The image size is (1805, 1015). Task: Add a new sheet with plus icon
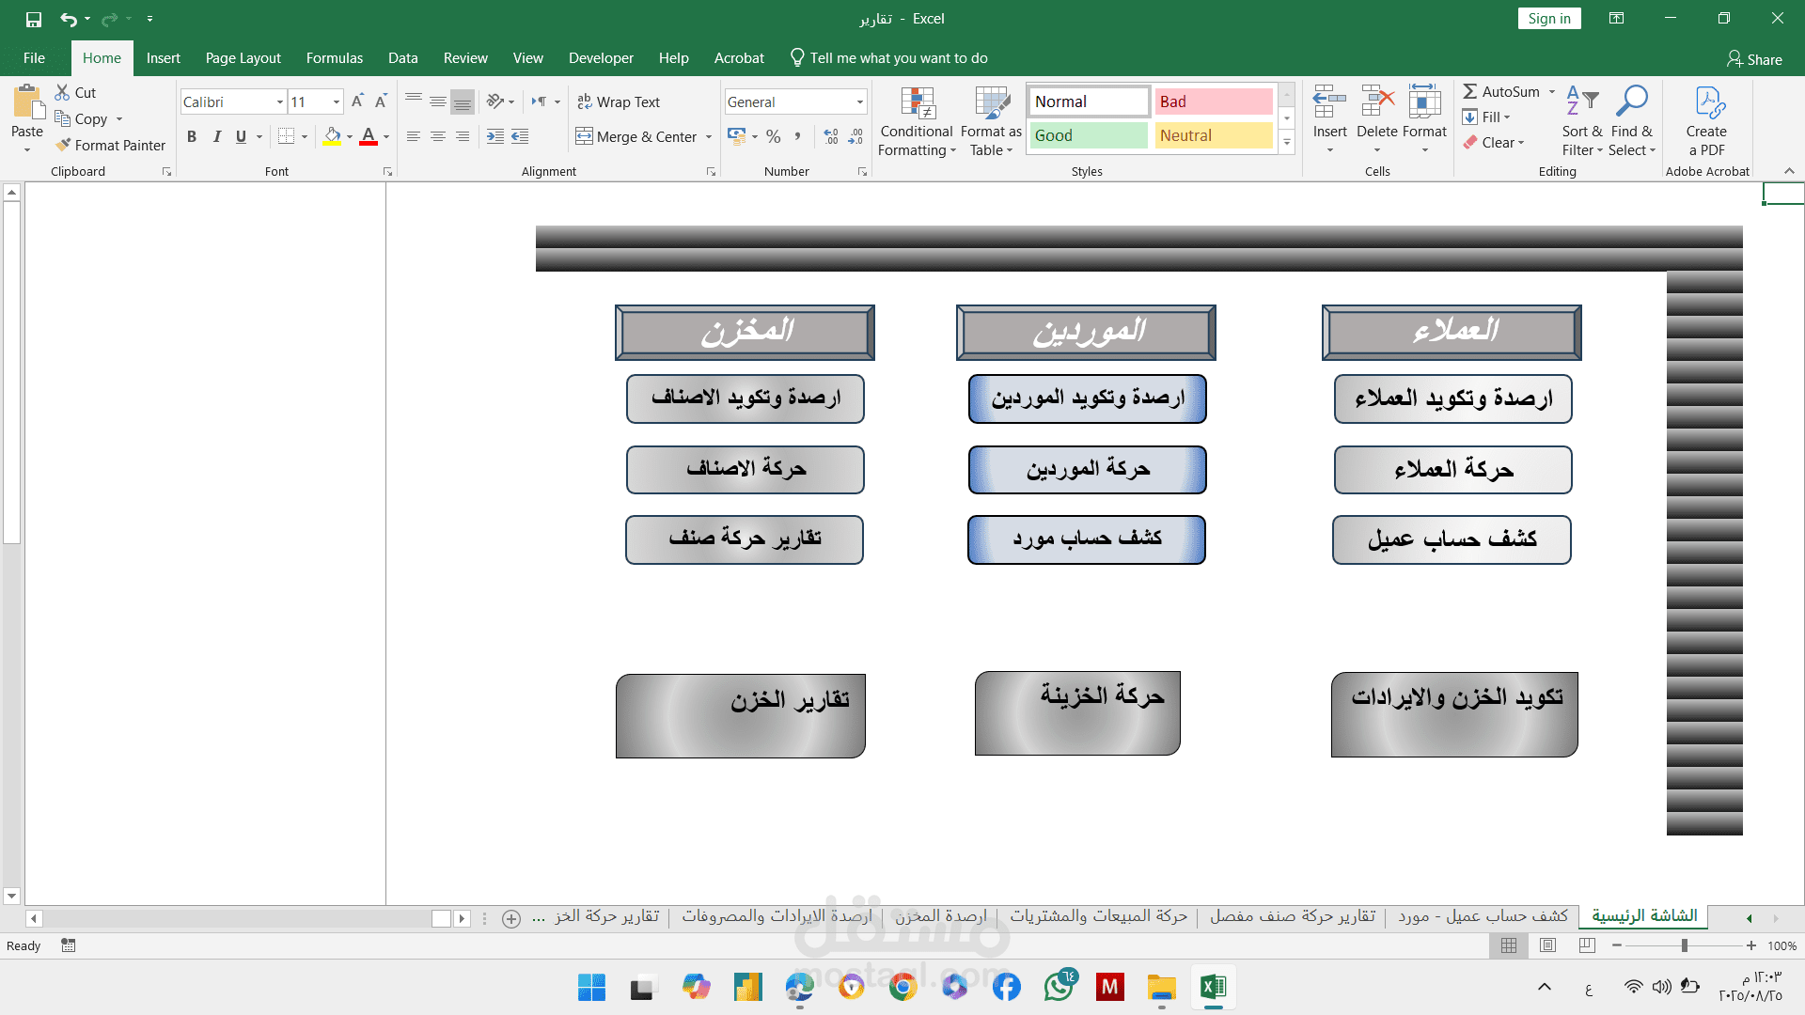tap(511, 918)
